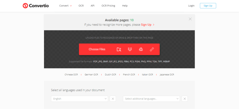Choose files from Google Drive icon

(x=141, y=49)
